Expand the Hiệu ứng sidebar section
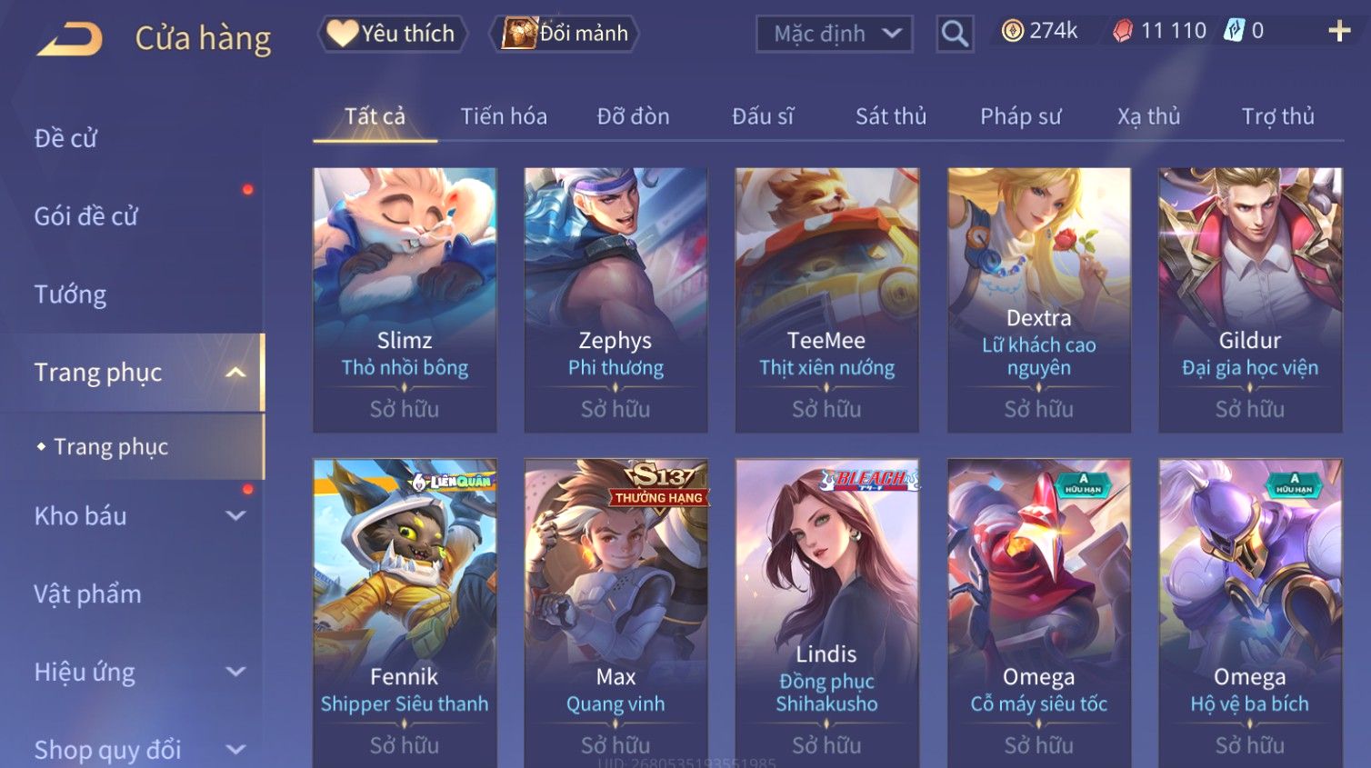The height and width of the screenshot is (768, 1371). point(235,672)
